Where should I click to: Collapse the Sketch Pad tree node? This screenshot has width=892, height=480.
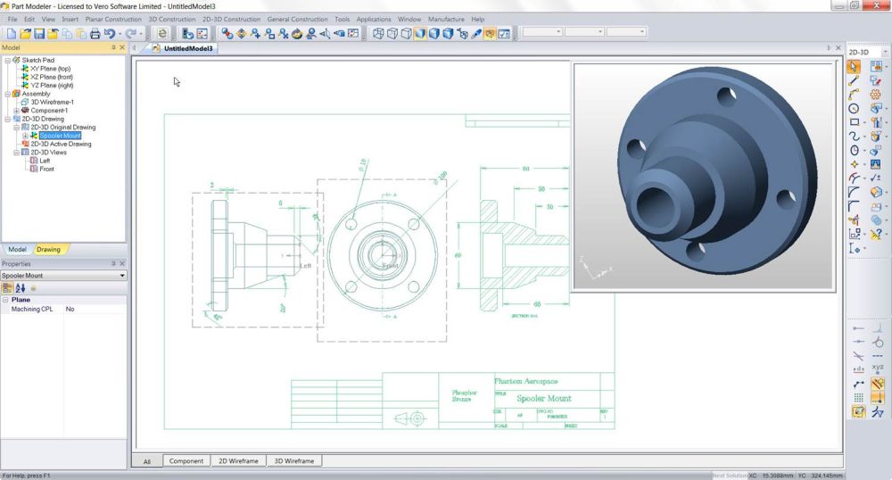(x=7, y=60)
